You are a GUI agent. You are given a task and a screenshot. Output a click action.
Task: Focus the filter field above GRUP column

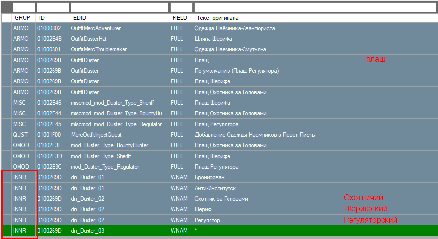tap(23, 7)
